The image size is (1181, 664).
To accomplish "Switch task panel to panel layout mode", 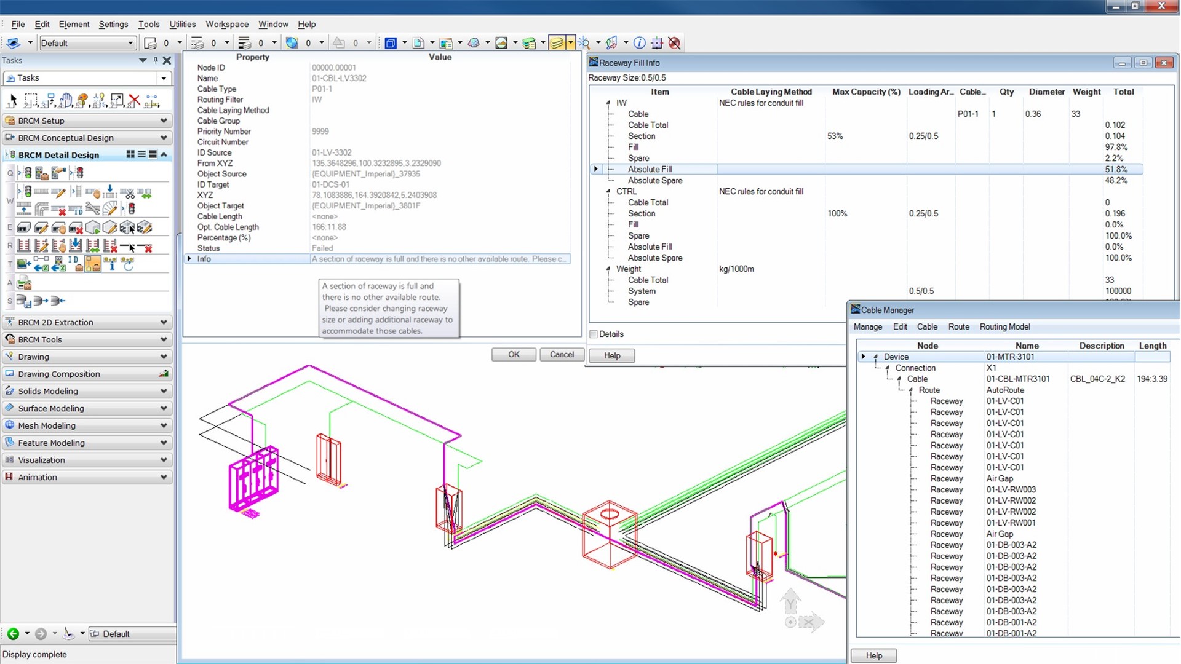I will (153, 154).
